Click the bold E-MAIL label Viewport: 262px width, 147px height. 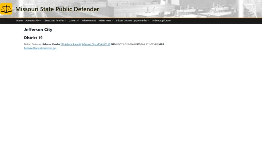[160, 44]
